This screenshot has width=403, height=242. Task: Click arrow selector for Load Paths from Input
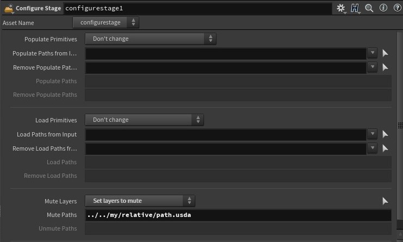[385, 134]
